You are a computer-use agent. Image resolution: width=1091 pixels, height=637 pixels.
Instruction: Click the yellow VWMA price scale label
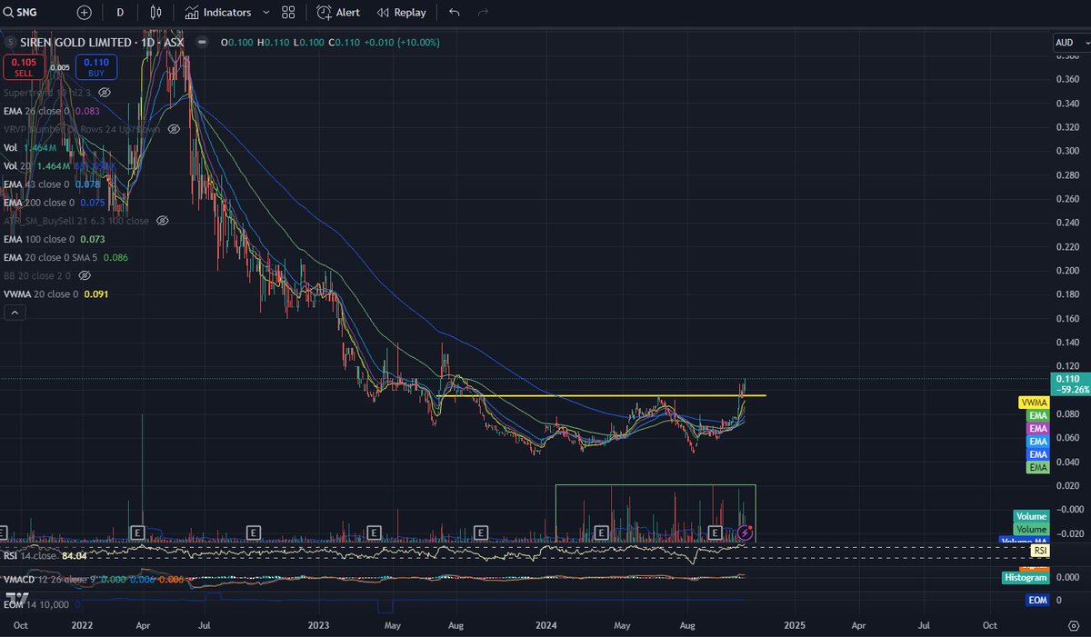[x=1036, y=402]
